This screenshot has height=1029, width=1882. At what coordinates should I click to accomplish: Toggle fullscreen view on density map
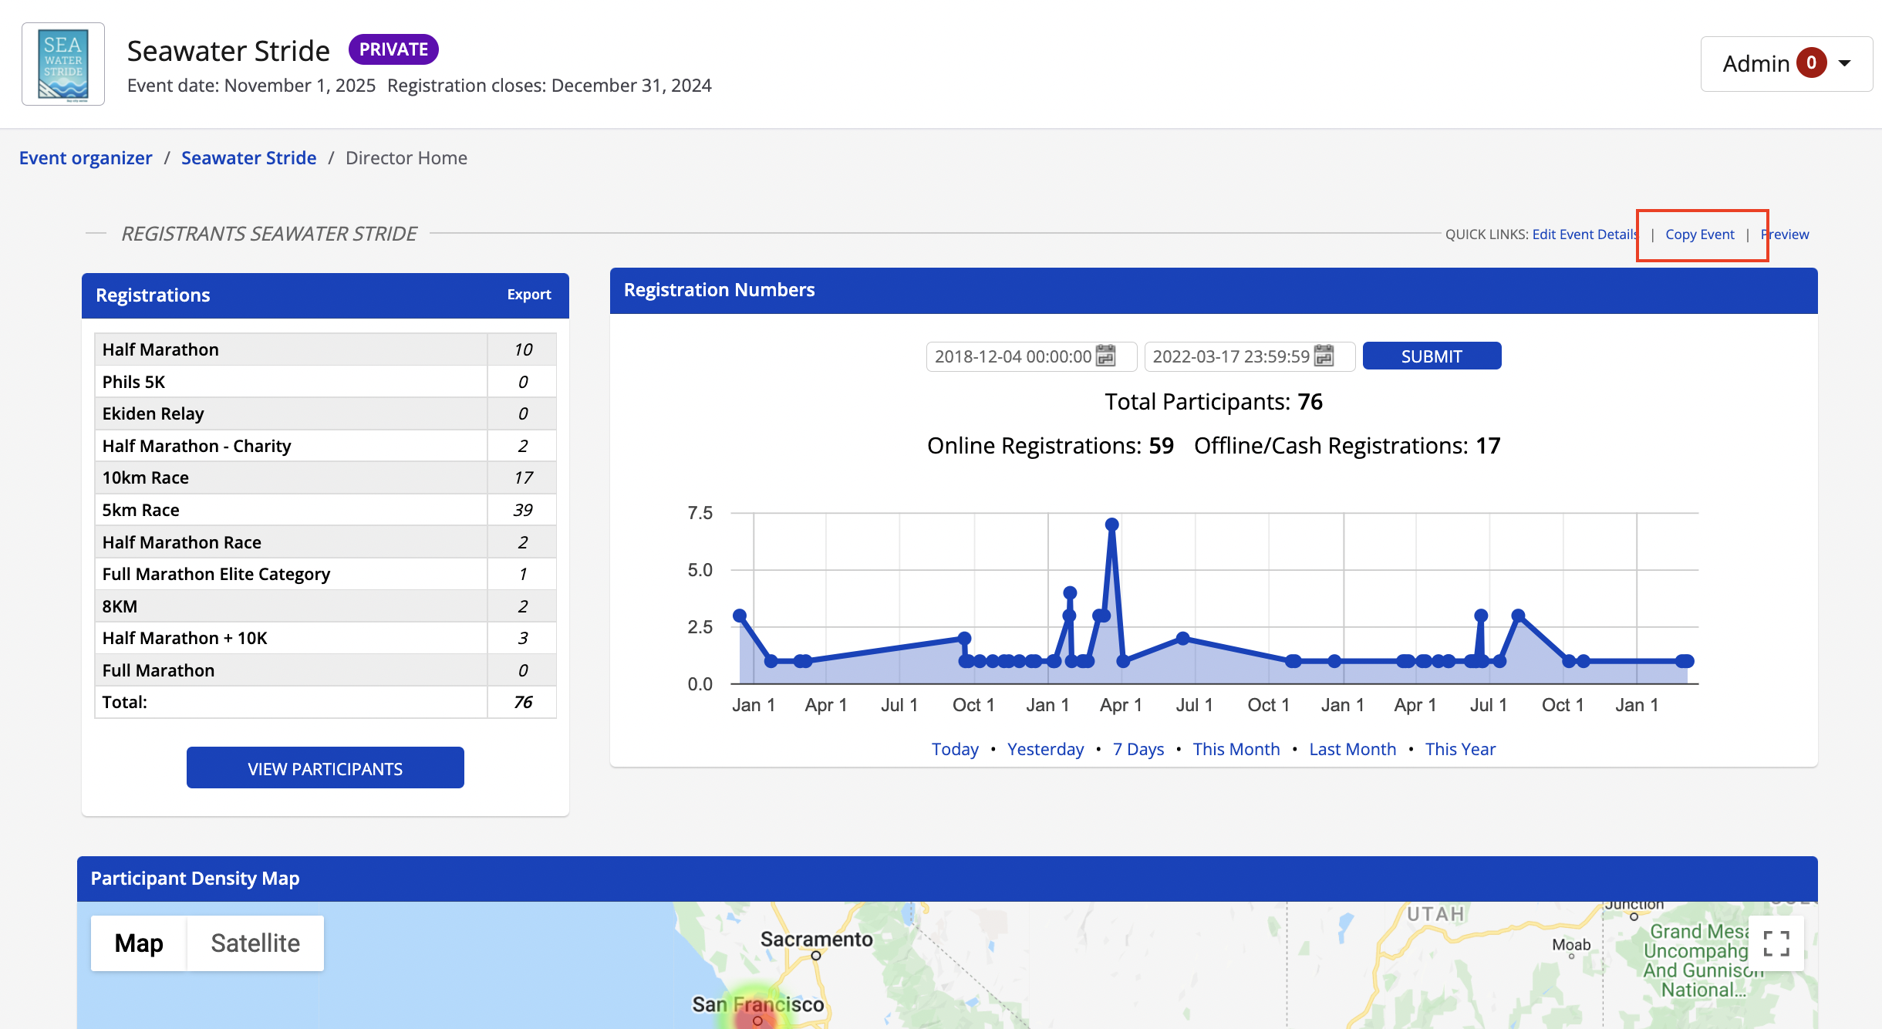tap(1776, 943)
